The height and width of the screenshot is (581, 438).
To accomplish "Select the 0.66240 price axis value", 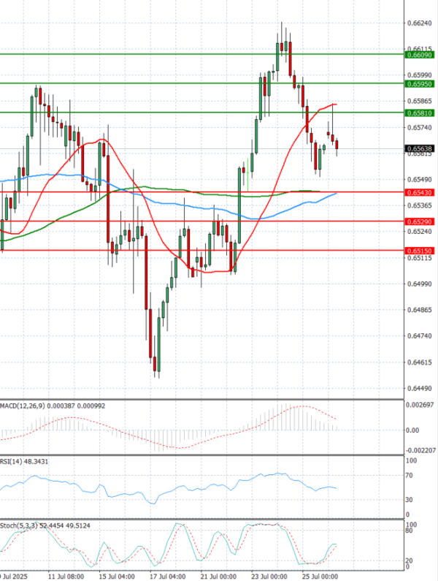I will pyautogui.click(x=420, y=23).
